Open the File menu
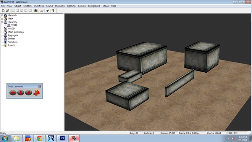Viewport: 252px width, 142px height. (3, 6)
